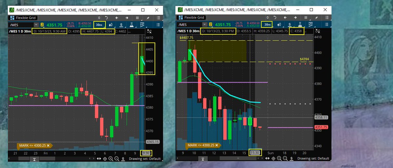Click the collapse-arrows icon on the right chart

click(318, 31)
